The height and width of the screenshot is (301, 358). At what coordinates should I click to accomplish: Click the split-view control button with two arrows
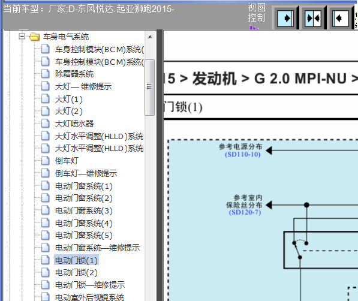[313, 18]
